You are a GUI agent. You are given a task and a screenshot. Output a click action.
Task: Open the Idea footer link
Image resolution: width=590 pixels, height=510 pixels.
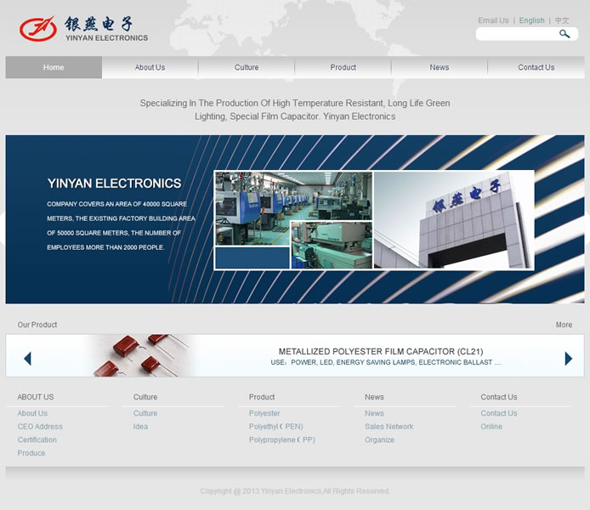pos(140,427)
